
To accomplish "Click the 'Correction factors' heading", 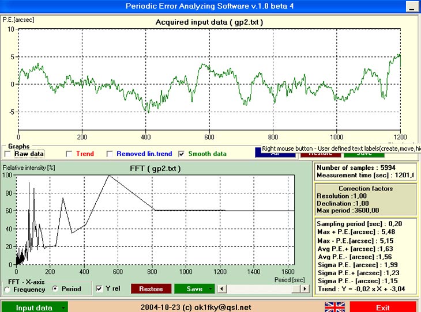I will point(366,188).
